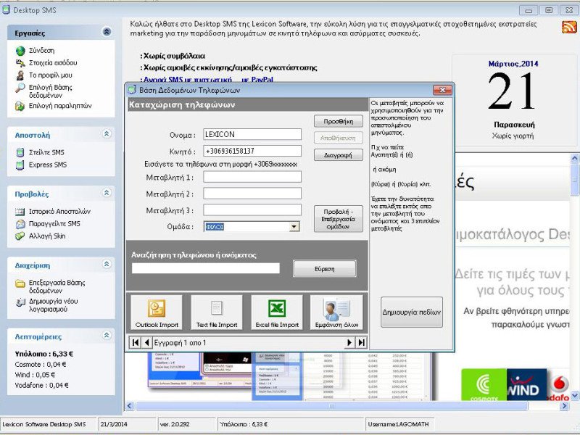
Task: Open the Ομάδα dropdown arrow
Action: point(294,227)
